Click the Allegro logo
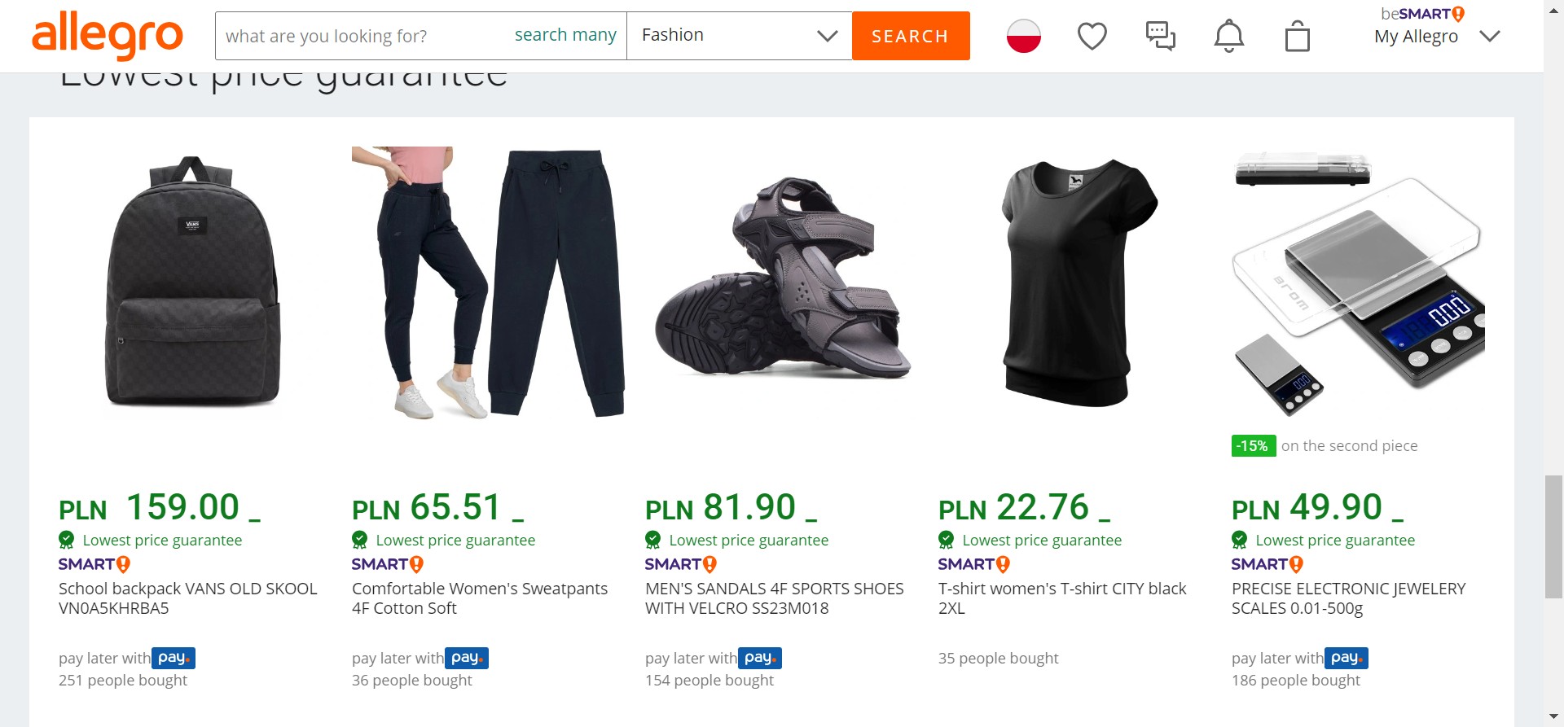Screen dimensions: 1564x727 107,36
